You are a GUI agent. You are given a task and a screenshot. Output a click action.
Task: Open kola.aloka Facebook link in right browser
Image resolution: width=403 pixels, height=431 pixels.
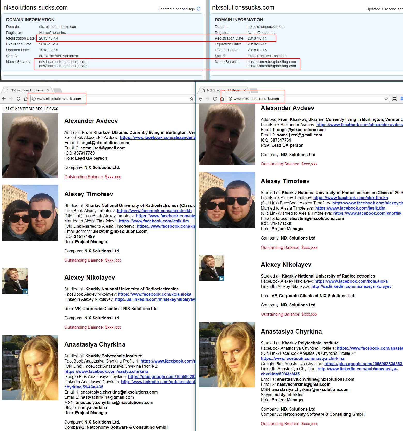pyautogui.click(x=351, y=281)
